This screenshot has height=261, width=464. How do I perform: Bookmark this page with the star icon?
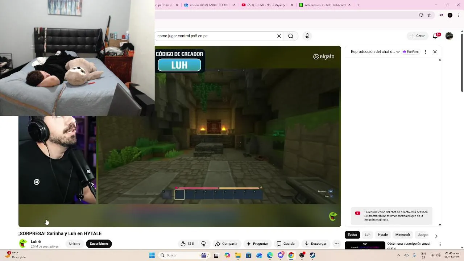tap(429, 15)
